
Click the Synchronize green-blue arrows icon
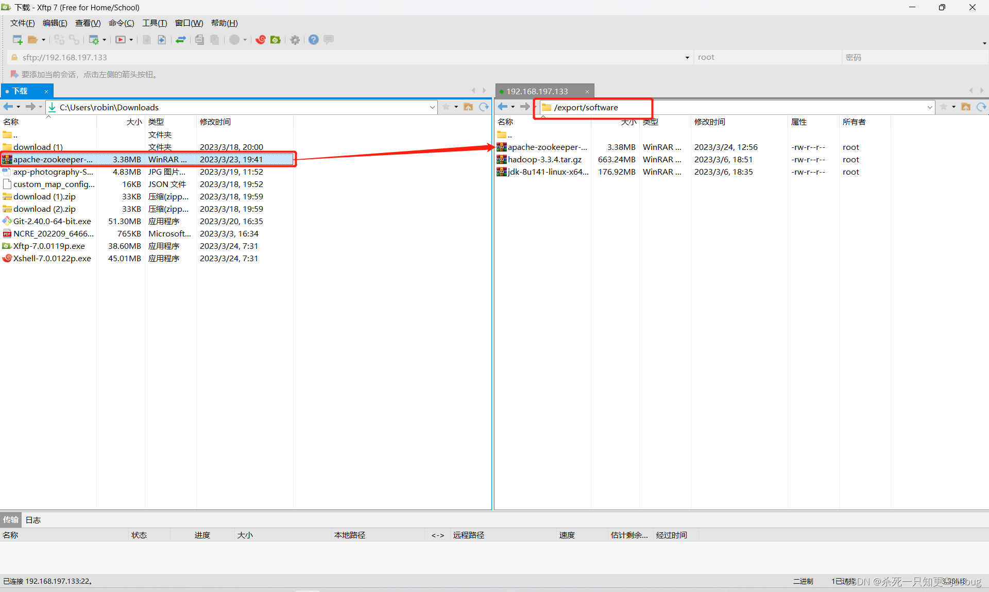click(x=181, y=40)
